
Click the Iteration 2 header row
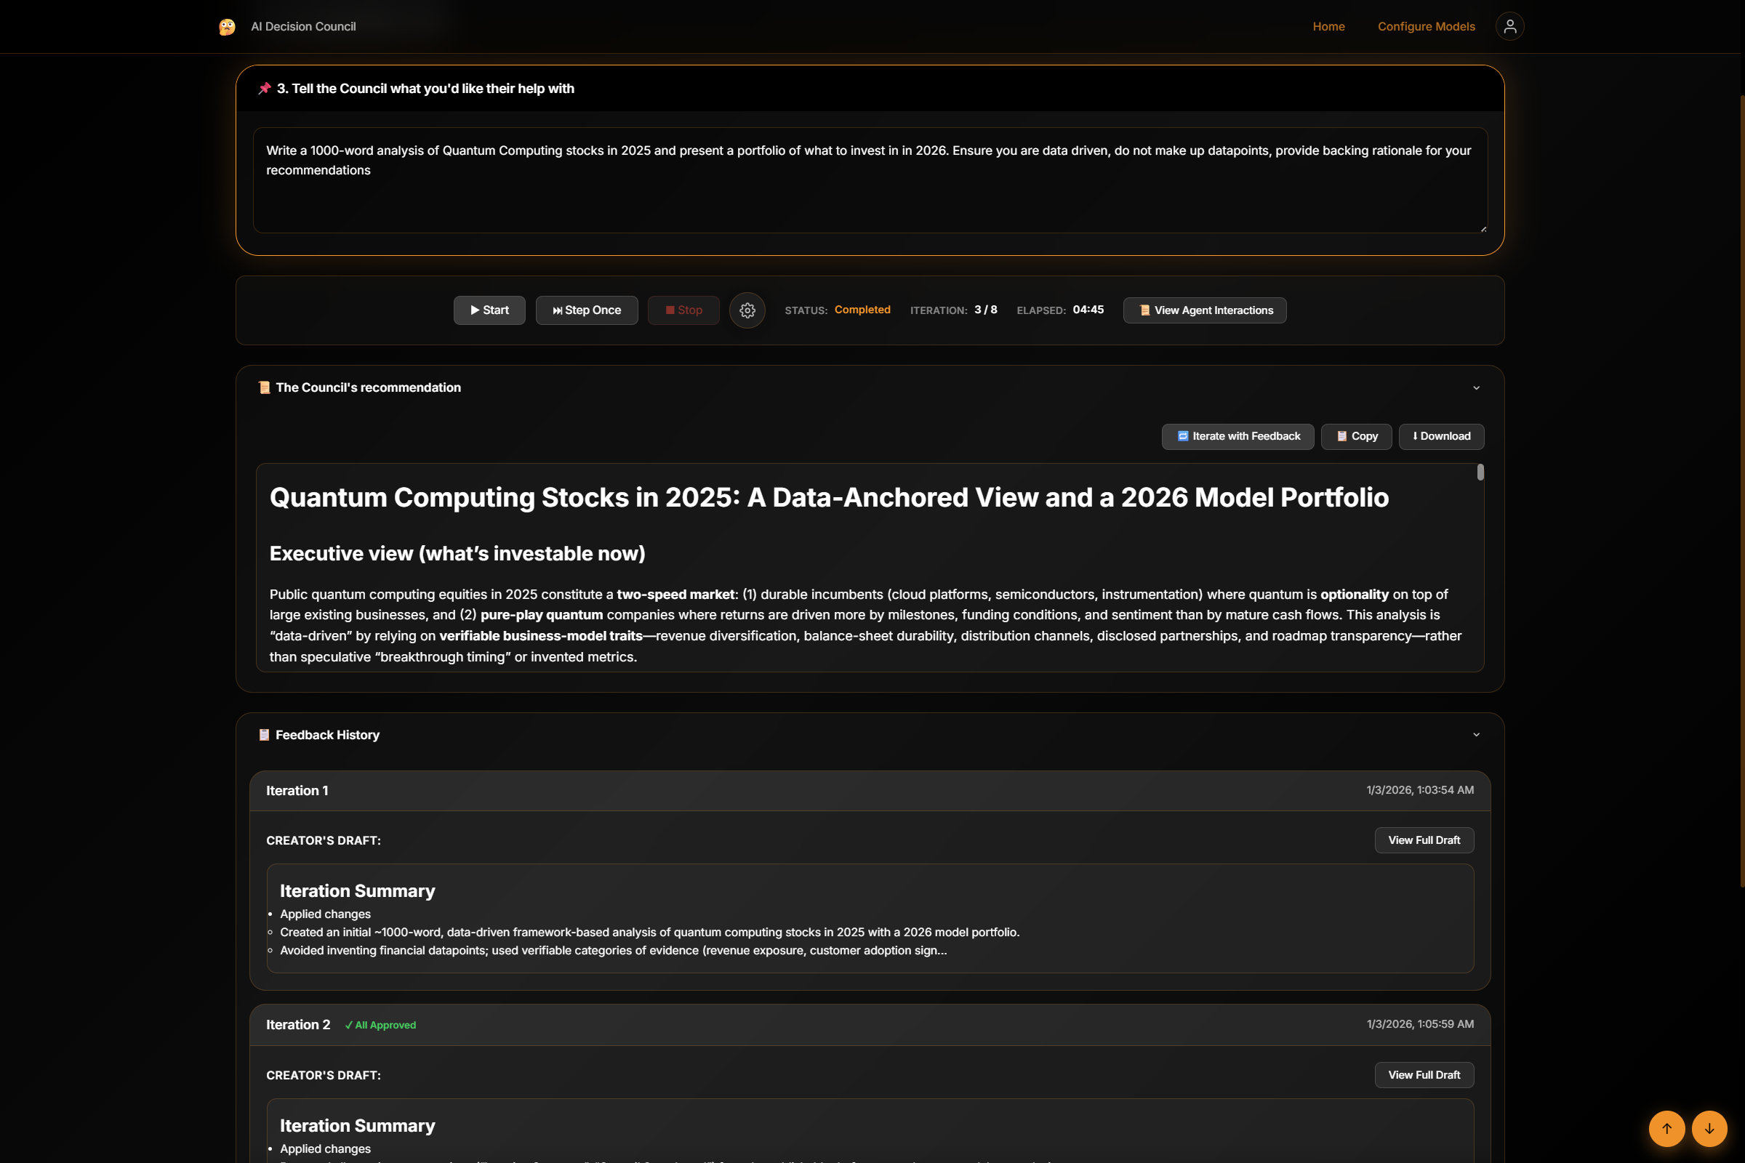point(870,1025)
